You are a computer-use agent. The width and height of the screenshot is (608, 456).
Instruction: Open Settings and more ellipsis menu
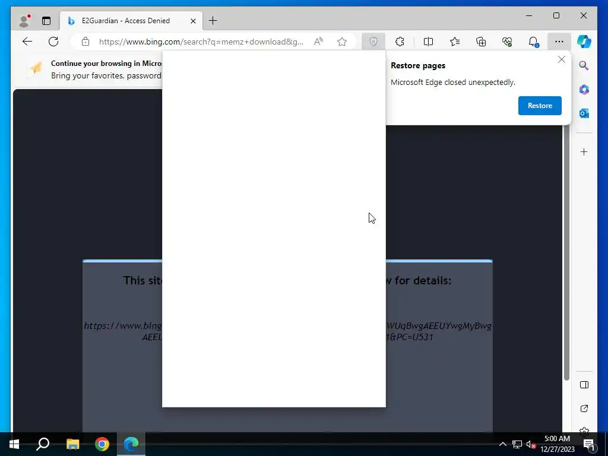(559, 42)
